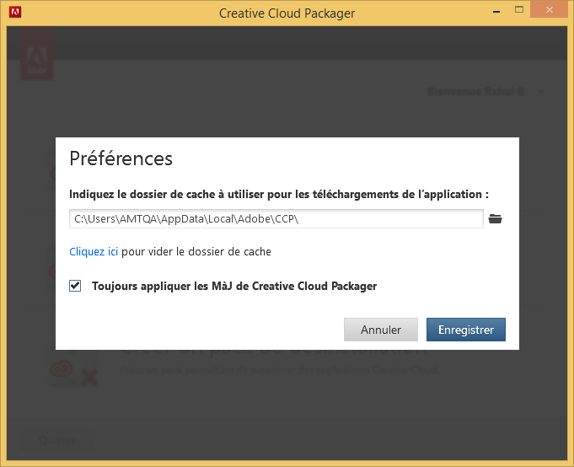Click the 'Toujours appliquer les MàJ' label text
The width and height of the screenshot is (574, 467).
pyautogui.click(x=233, y=286)
